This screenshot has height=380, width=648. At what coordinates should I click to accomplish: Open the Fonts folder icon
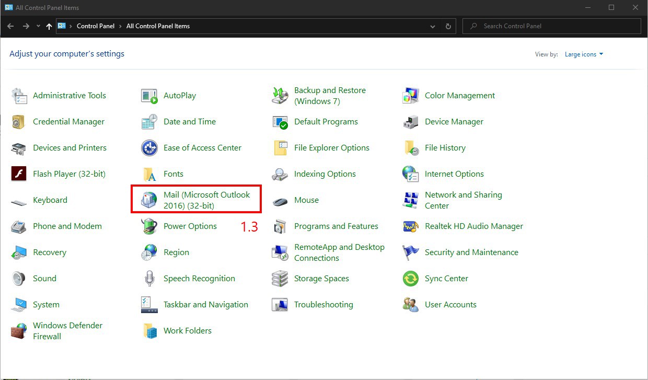pyautogui.click(x=149, y=174)
